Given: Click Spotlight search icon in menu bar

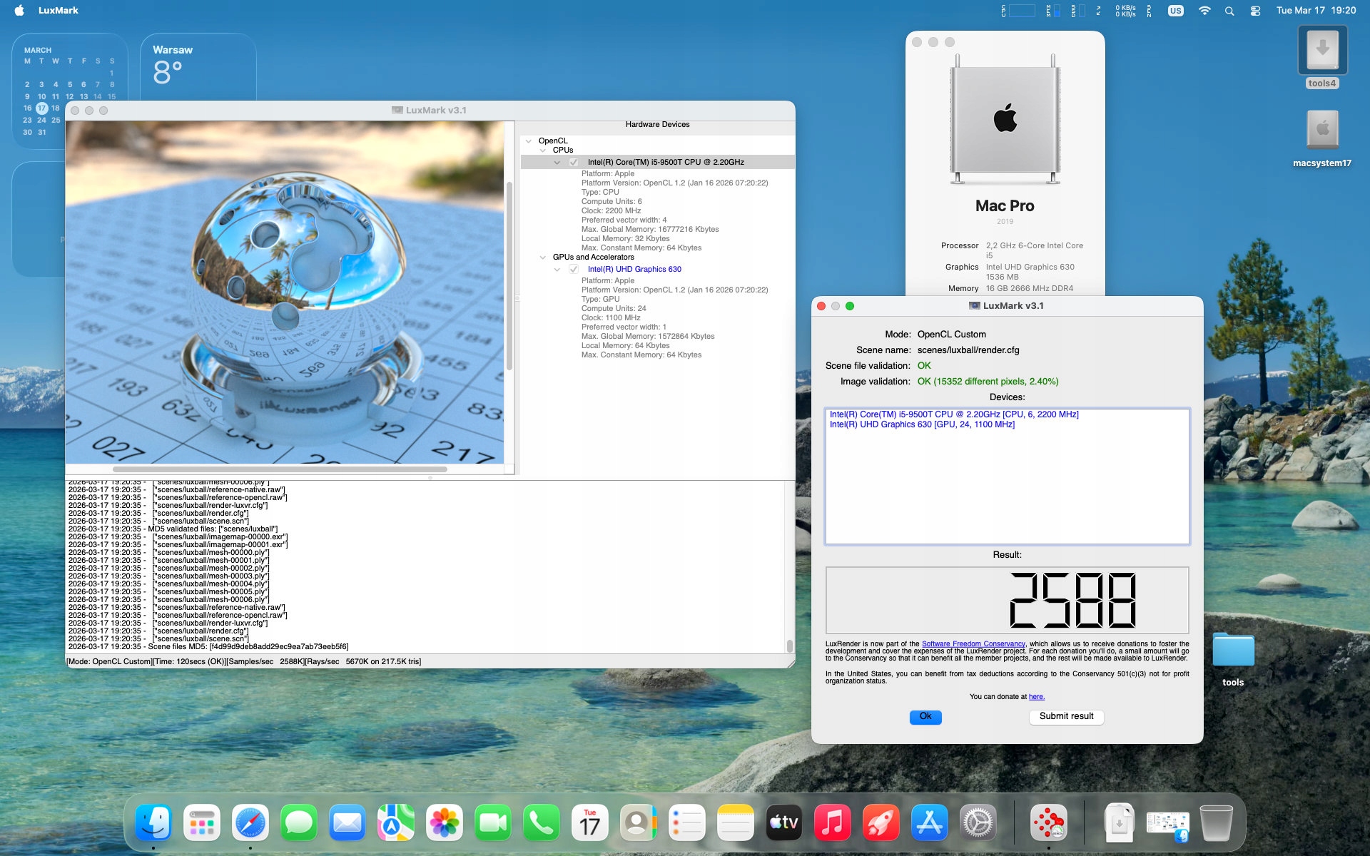Looking at the screenshot, I should point(1229,11).
